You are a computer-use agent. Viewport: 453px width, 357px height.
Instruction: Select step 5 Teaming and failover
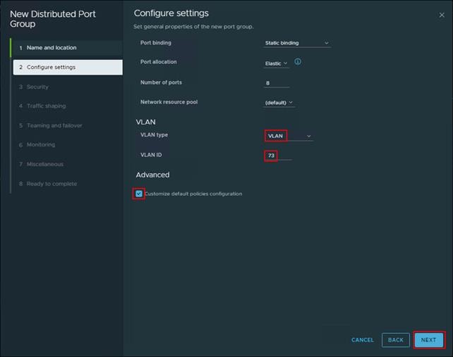pos(54,125)
